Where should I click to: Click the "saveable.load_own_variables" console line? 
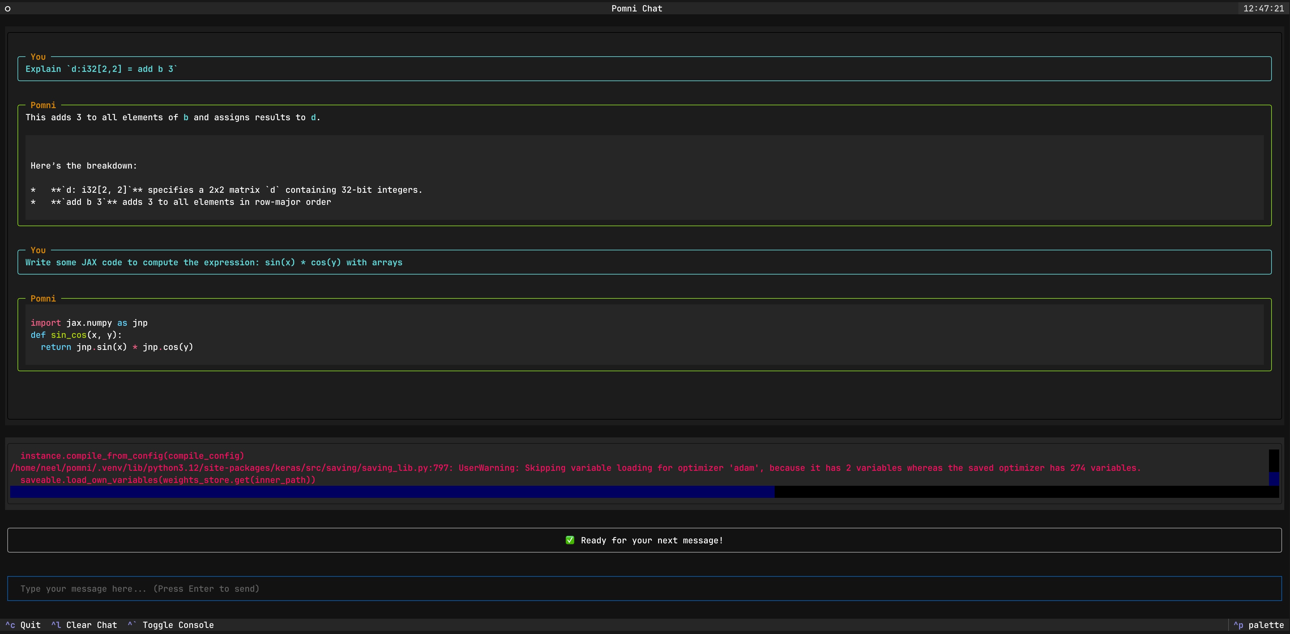[x=168, y=480]
